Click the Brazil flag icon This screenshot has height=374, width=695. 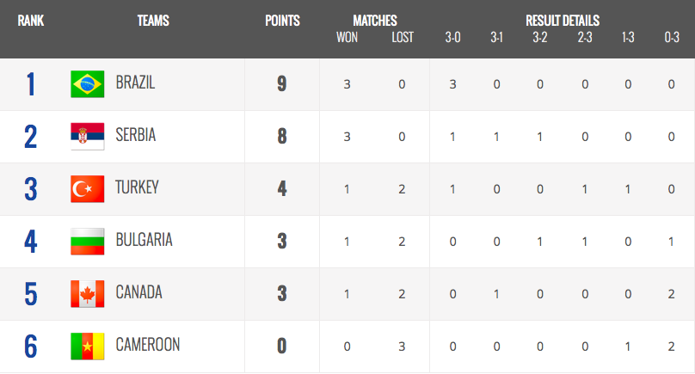tap(88, 84)
